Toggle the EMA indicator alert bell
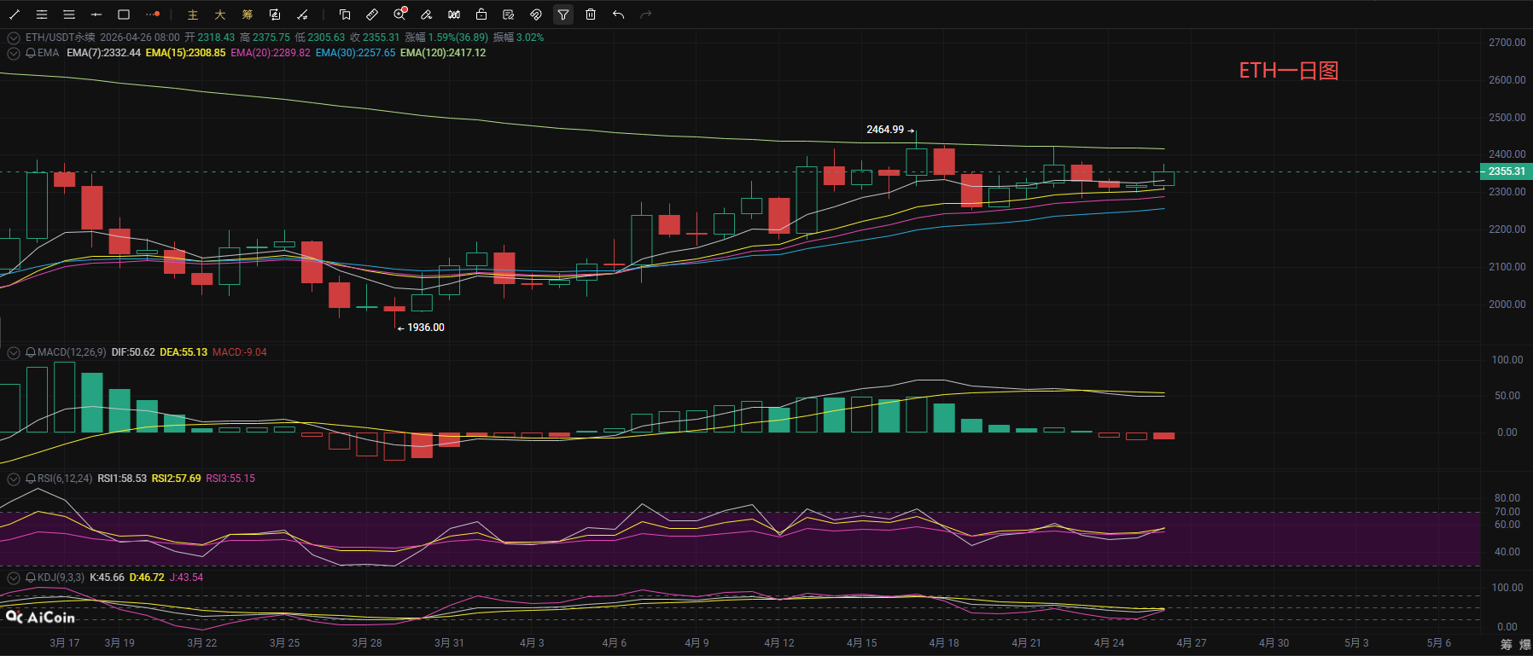Image resolution: width=1533 pixels, height=656 pixels. click(x=31, y=53)
